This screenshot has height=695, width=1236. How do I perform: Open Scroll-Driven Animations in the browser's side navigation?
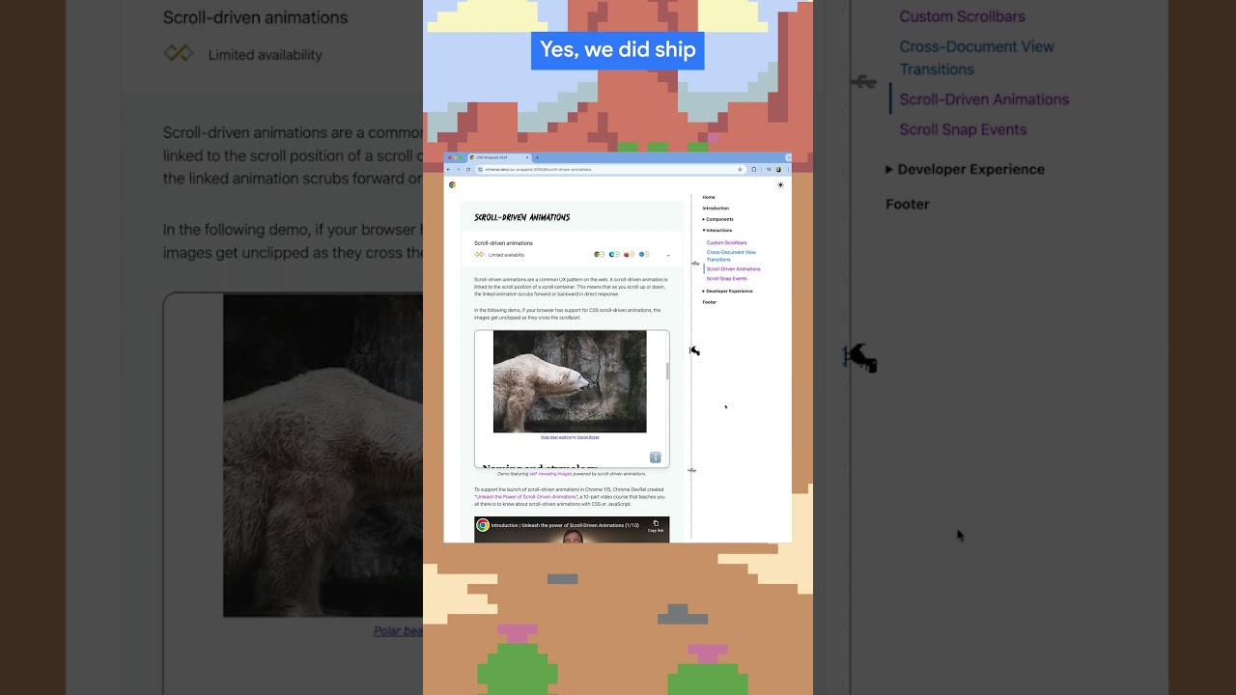tap(734, 269)
